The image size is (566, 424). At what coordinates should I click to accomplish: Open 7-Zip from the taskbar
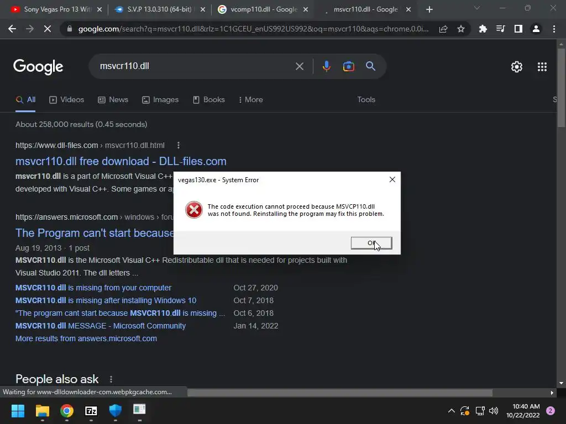click(x=91, y=411)
